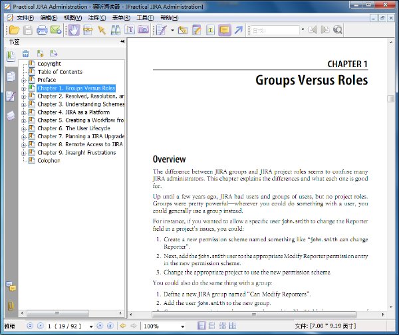Expand Chapter 3 Understanding Schemes node
Image resolution: width=399 pixels, height=335 pixels.
24,105
